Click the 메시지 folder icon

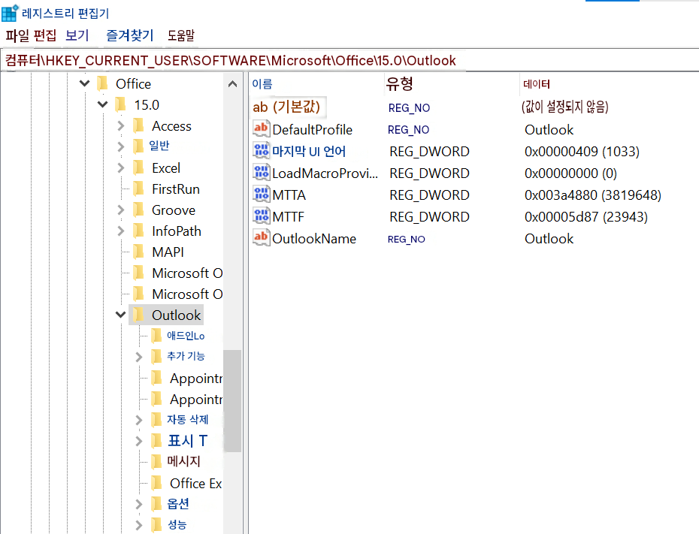[x=156, y=462]
